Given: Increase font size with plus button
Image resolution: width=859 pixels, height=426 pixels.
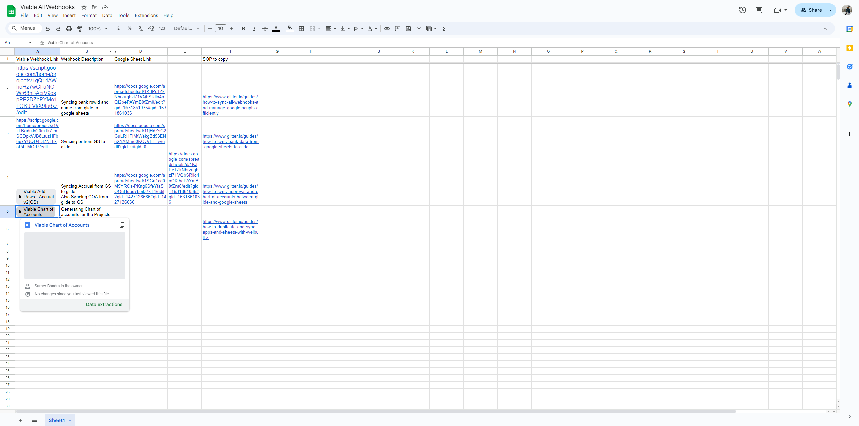Looking at the screenshot, I should tap(232, 29).
